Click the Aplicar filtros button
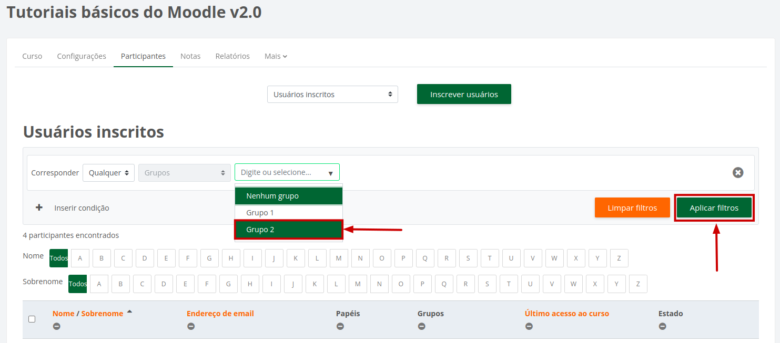 (714, 208)
